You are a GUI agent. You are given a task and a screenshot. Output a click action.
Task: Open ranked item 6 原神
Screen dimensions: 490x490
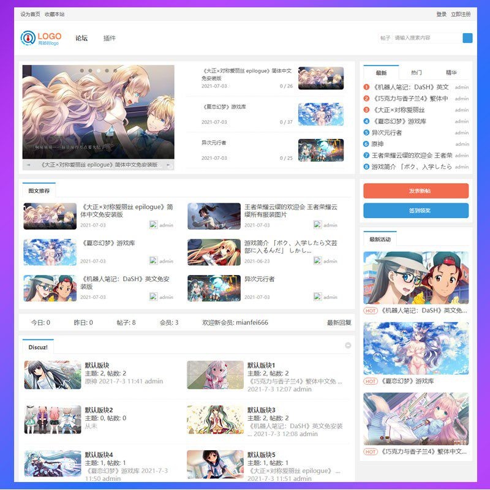coord(377,144)
